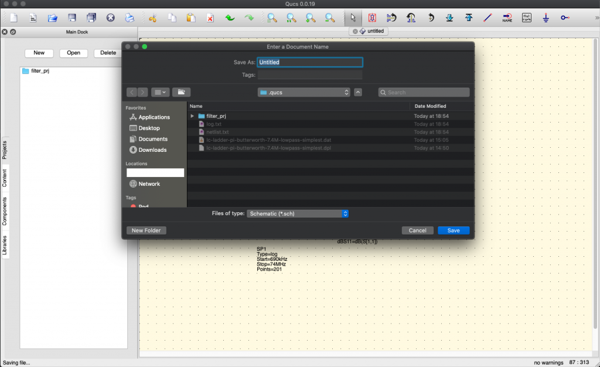The image size is (600, 367).
Task: Delete selection using the red X page icon
Action: click(210, 18)
